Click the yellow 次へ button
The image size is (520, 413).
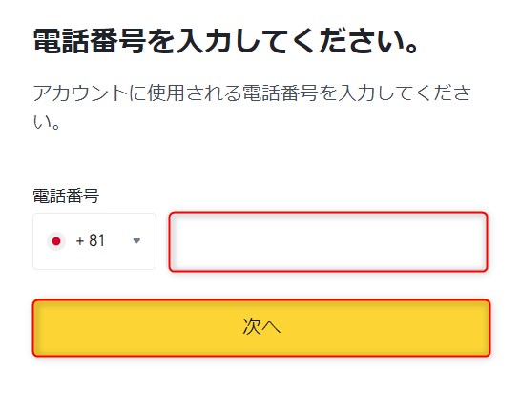tap(261, 328)
